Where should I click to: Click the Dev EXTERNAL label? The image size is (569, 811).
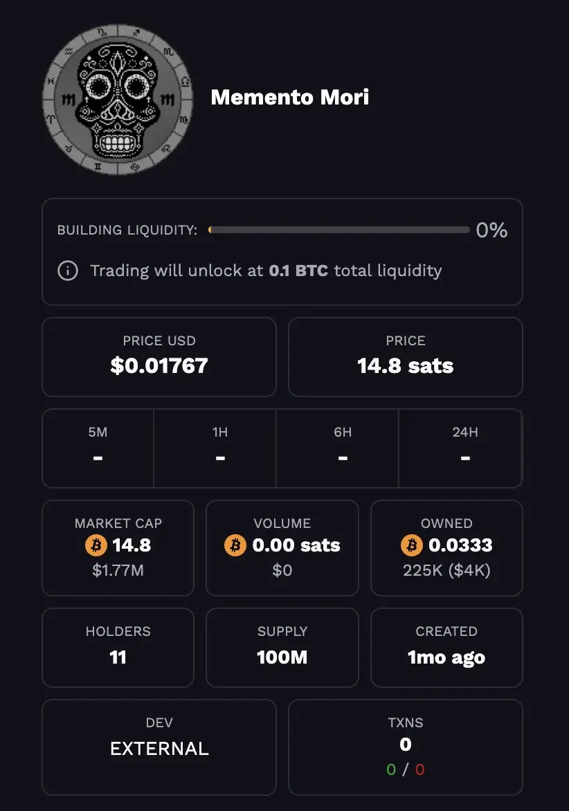click(x=159, y=747)
